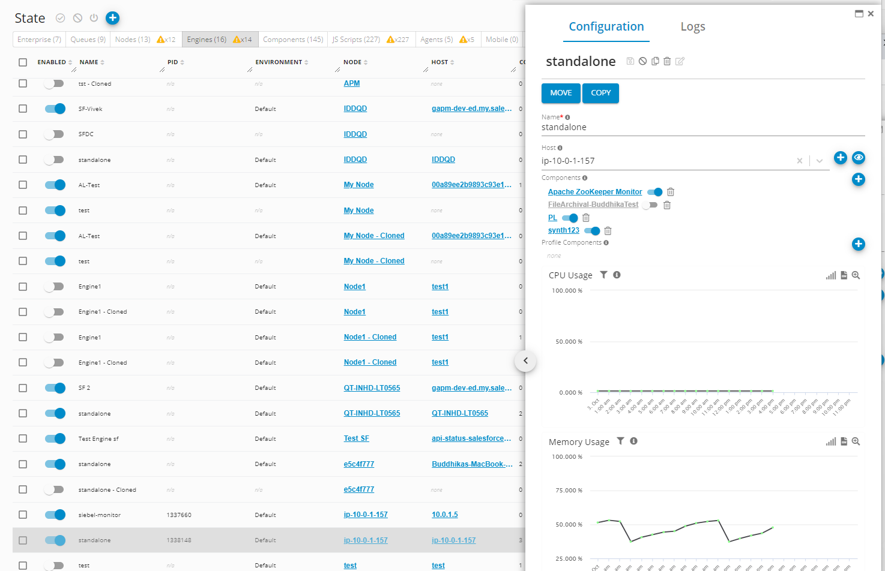Open the Components (145) tab

293,40
